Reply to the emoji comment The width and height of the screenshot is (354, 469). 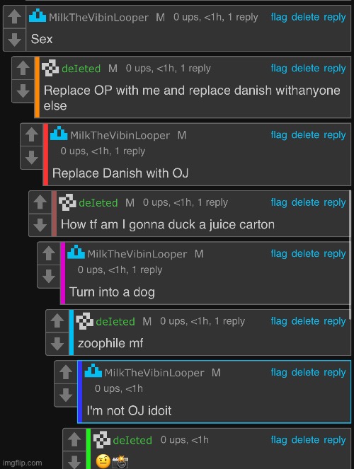click(x=335, y=440)
